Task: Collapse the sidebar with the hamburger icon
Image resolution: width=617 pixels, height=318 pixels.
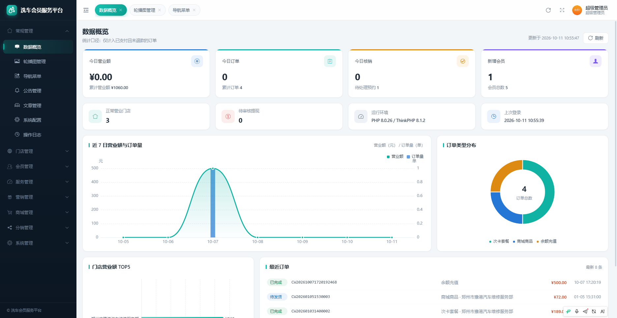Action: pos(86,10)
